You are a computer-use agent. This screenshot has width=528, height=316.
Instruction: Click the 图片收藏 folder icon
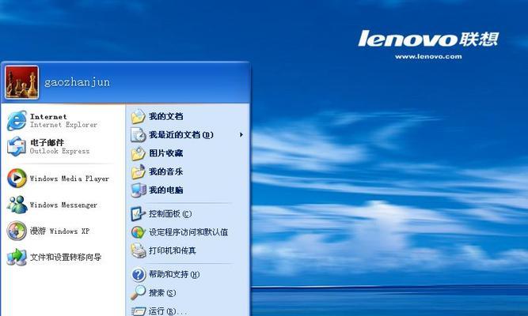click(138, 153)
